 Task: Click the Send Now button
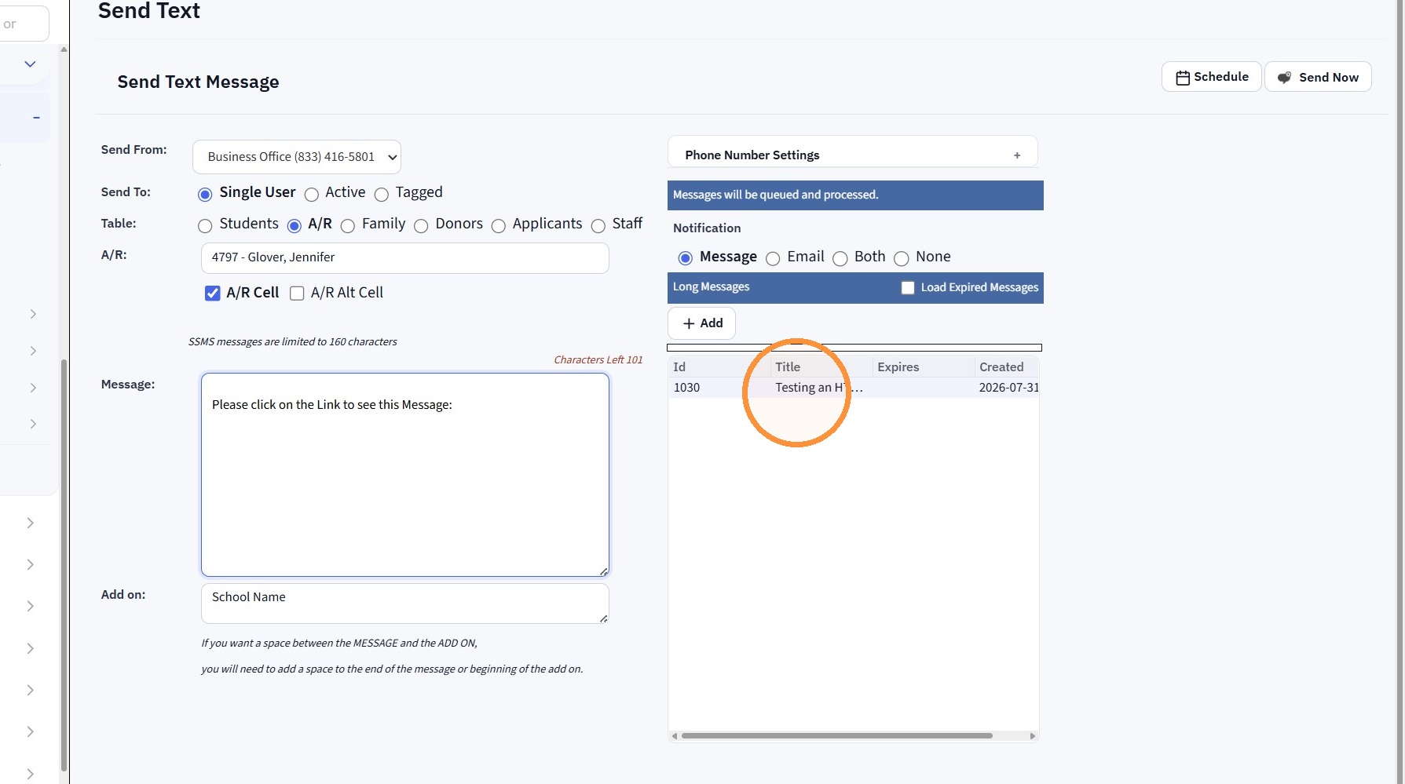pos(1318,77)
